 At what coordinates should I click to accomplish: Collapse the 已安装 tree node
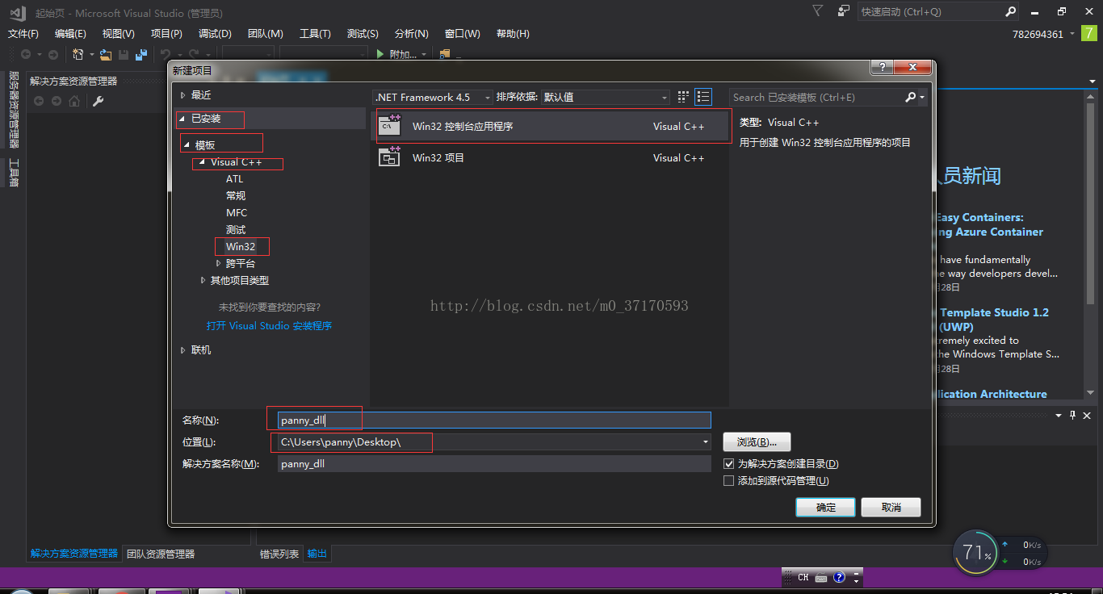(x=183, y=119)
